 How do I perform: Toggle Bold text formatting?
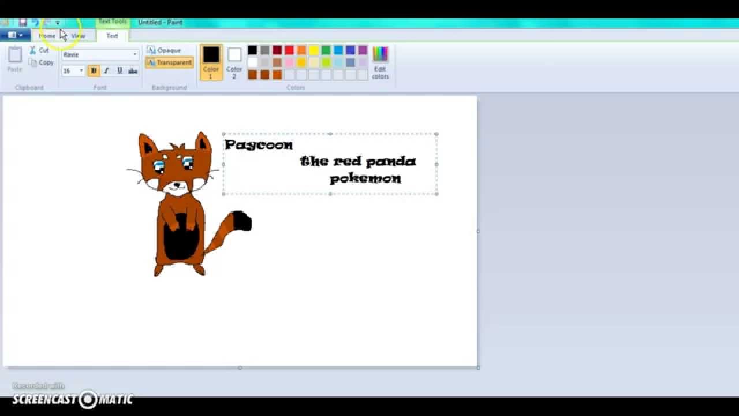pos(94,70)
